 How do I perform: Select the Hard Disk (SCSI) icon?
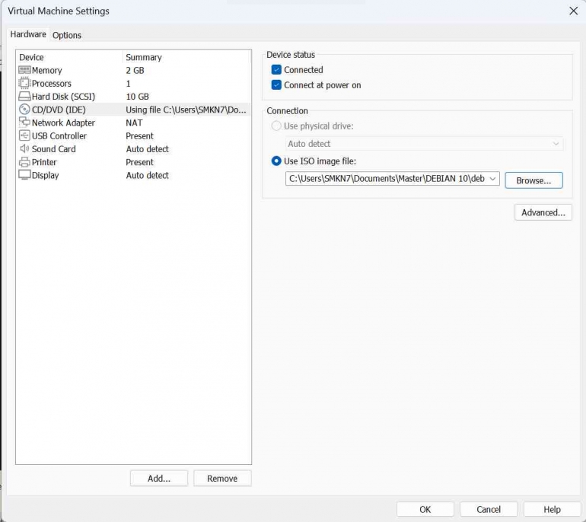point(24,97)
